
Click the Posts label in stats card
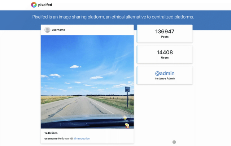pyautogui.click(x=165, y=37)
